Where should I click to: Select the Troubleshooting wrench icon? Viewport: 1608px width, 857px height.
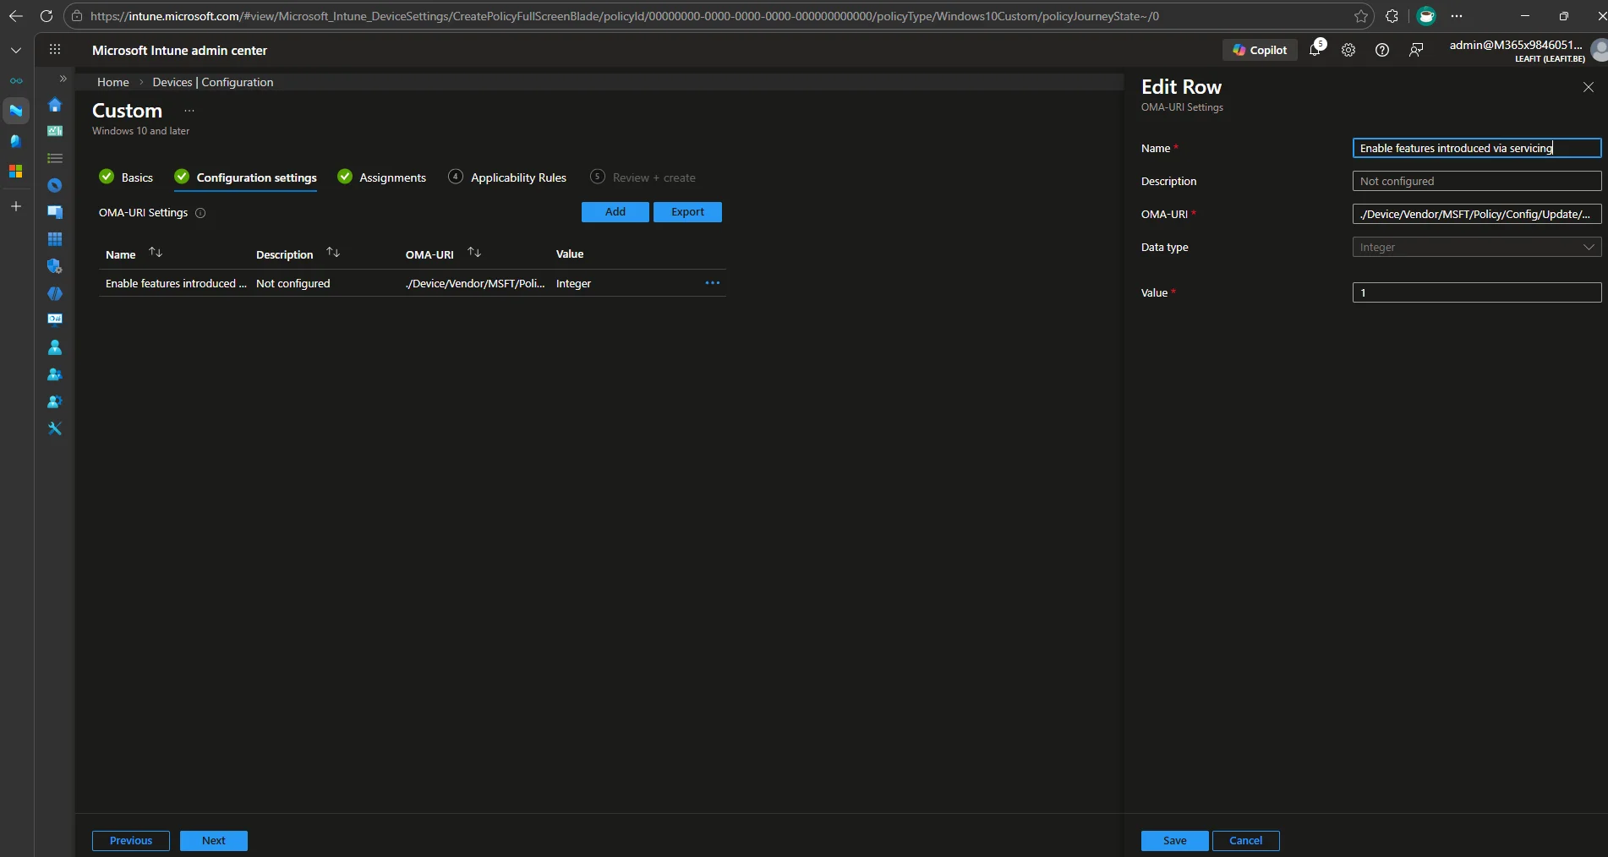coord(55,428)
